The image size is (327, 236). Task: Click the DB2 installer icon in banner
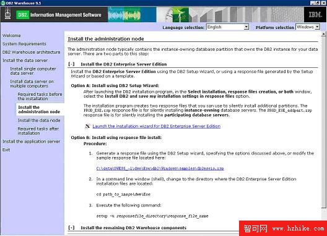tap(7, 14)
